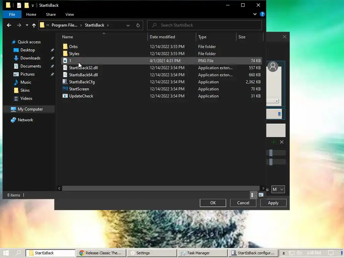Click the 2,362 KB size cell
This screenshot has width=344, height=258.
253,82
